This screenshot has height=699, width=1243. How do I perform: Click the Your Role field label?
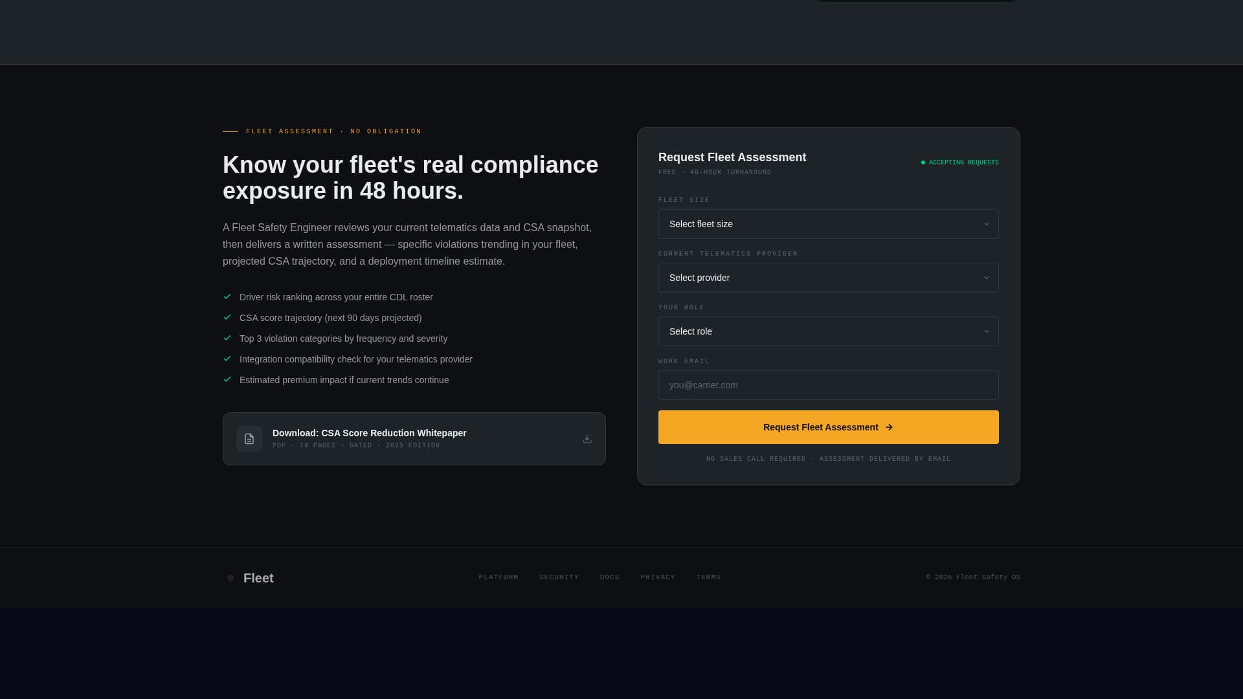click(681, 307)
